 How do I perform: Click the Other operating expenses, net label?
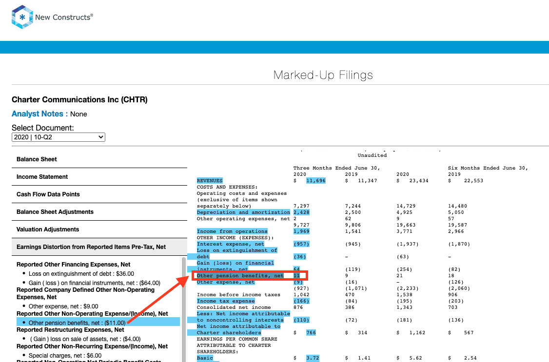click(243, 219)
